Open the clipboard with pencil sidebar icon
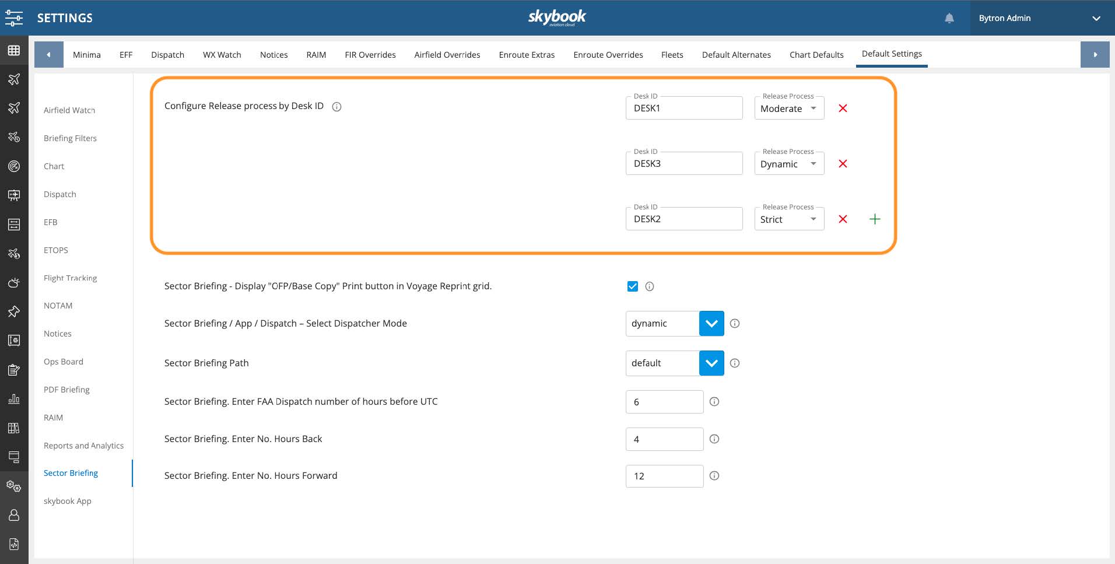The image size is (1115, 564). [x=14, y=370]
